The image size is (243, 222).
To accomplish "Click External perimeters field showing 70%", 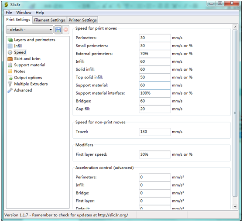I will point(155,54).
